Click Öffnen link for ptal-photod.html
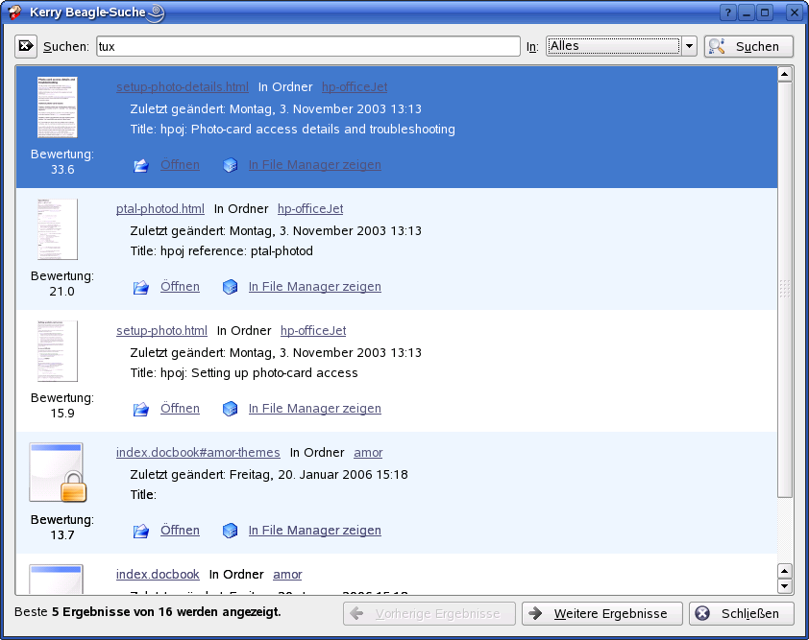This screenshot has height=640, width=809. point(180,286)
